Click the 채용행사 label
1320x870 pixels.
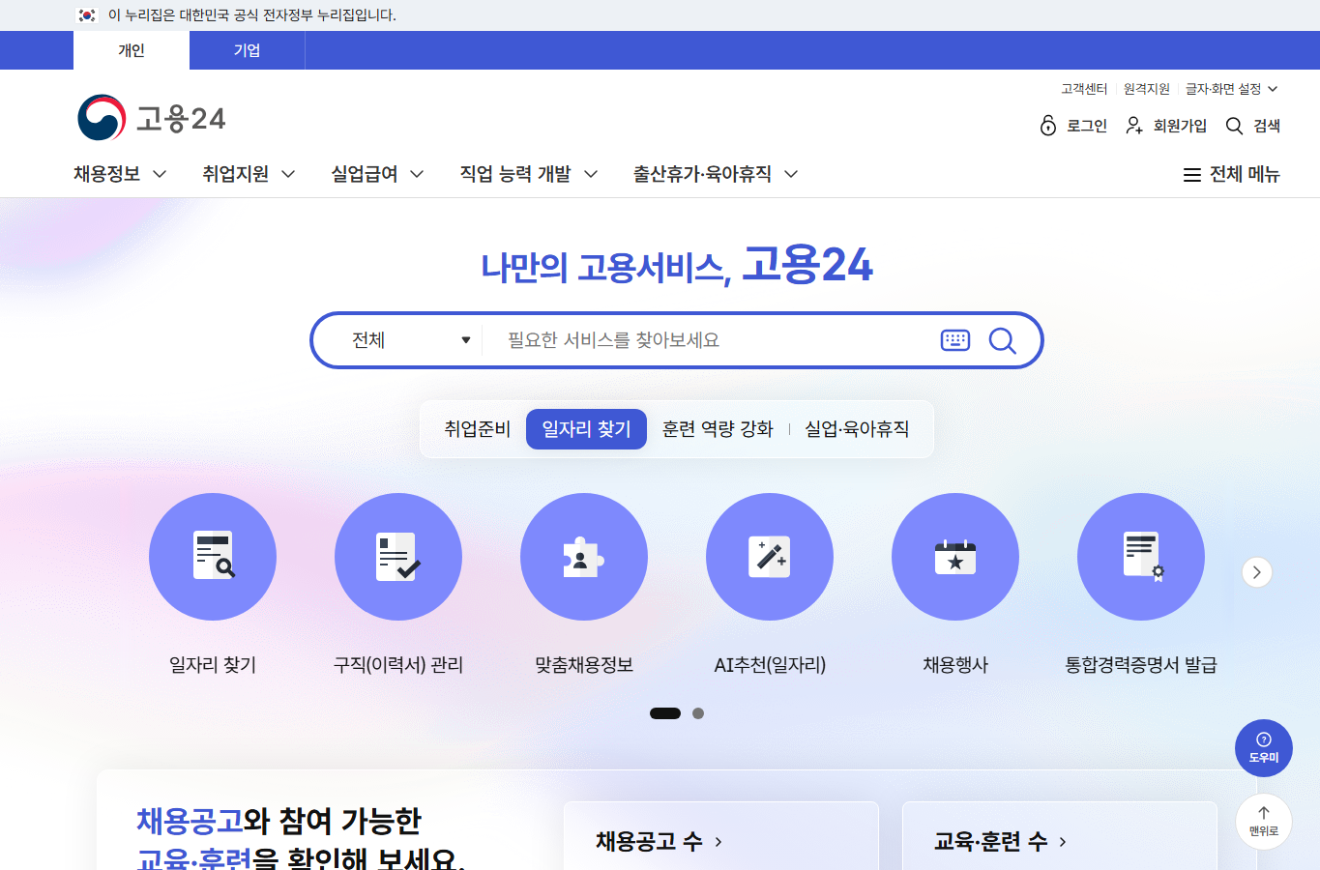coord(955,665)
